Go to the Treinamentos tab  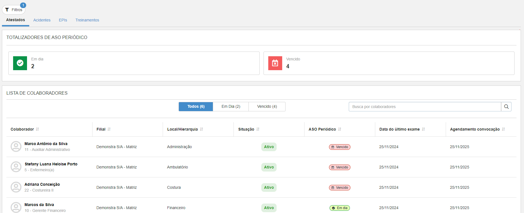pyautogui.click(x=87, y=20)
